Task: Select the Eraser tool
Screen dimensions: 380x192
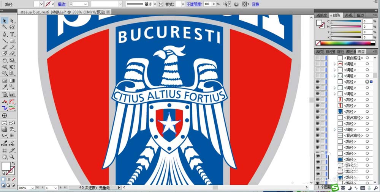Action: coord(12,53)
